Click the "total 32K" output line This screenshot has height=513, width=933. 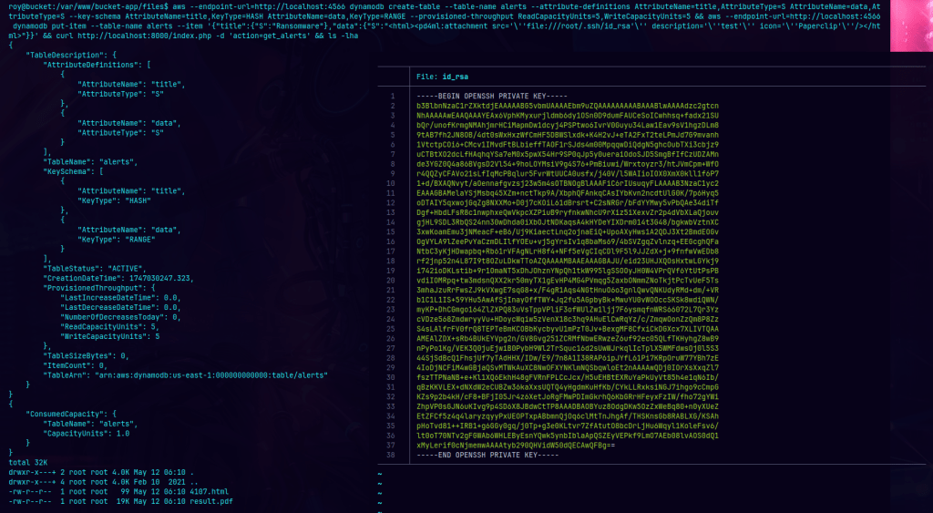(26, 463)
